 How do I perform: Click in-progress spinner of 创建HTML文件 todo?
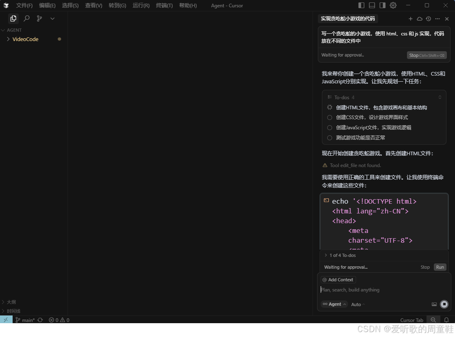[x=330, y=107]
